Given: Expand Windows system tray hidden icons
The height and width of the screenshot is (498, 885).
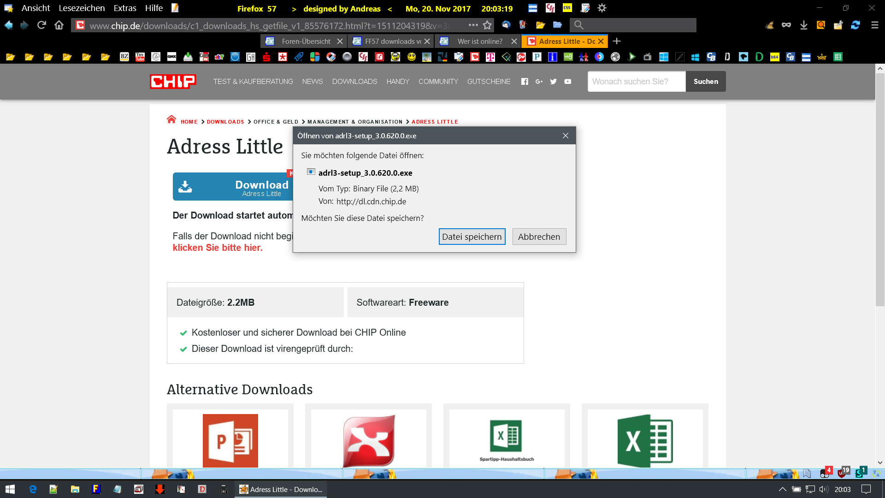Looking at the screenshot, I should coord(782,489).
